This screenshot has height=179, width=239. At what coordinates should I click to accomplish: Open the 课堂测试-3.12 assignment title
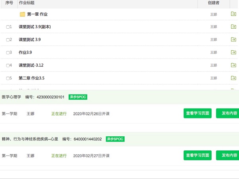pos(31,65)
